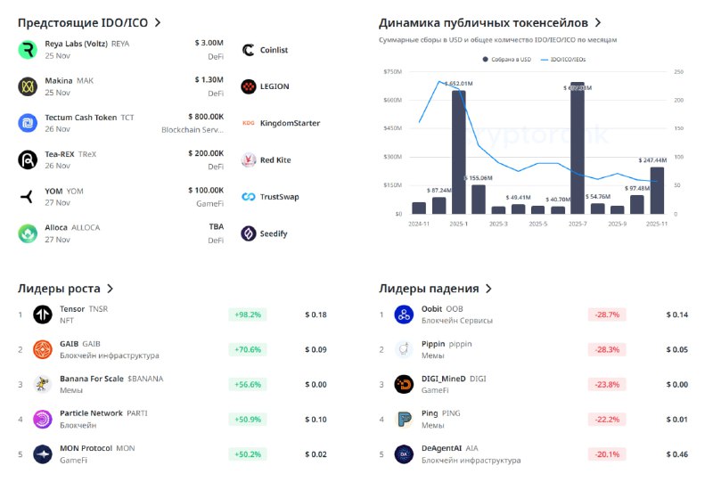The width and height of the screenshot is (713, 482).
Task: Click the Banana For Scale icon
Action: (x=43, y=384)
